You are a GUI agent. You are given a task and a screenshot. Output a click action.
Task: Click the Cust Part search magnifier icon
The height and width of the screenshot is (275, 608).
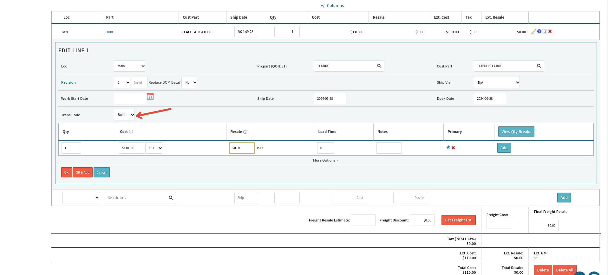[539, 66]
